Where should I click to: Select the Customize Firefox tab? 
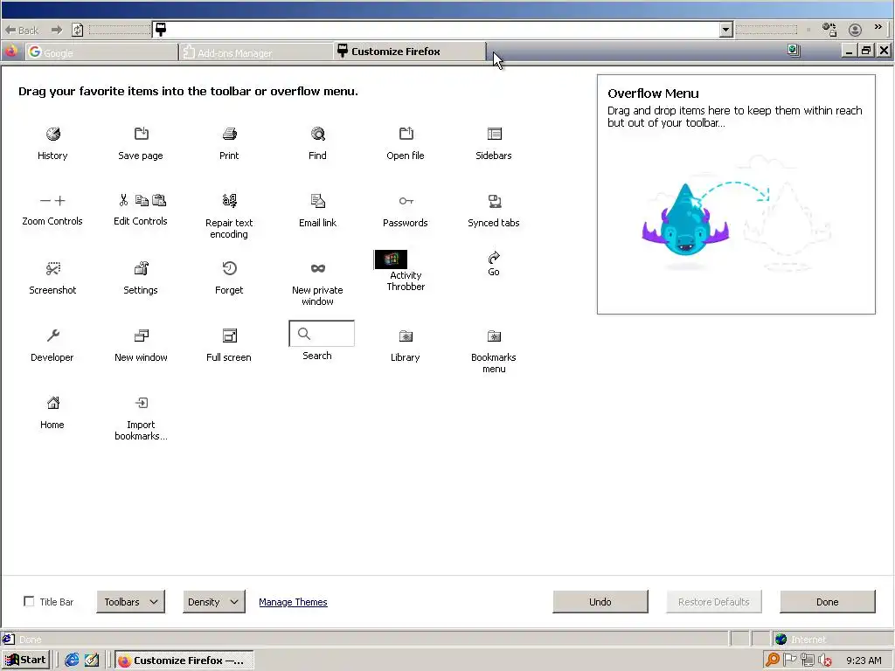[x=410, y=52]
